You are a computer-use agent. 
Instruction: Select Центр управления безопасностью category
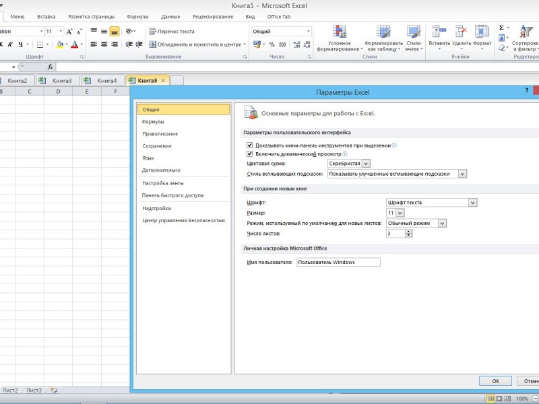click(183, 221)
